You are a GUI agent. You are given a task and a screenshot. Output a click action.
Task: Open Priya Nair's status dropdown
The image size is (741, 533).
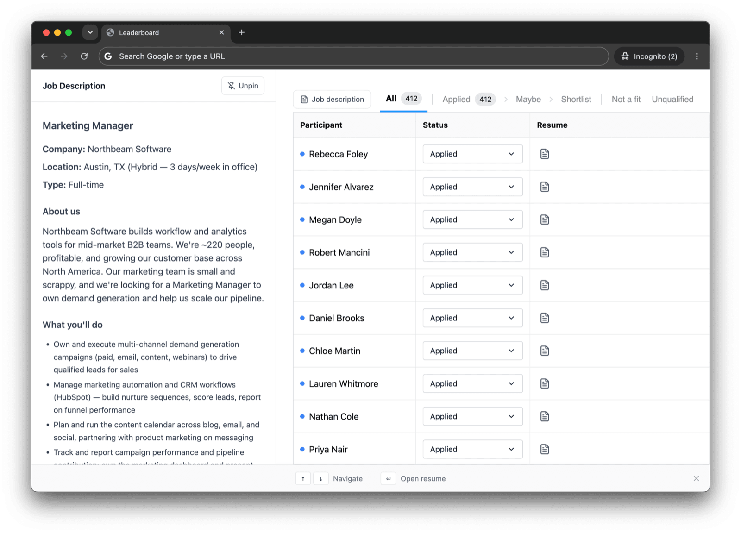click(x=472, y=449)
